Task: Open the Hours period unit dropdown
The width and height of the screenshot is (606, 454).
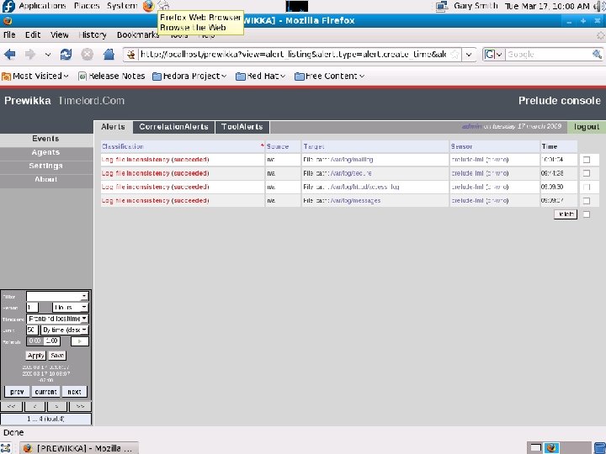Action: tap(71, 308)
